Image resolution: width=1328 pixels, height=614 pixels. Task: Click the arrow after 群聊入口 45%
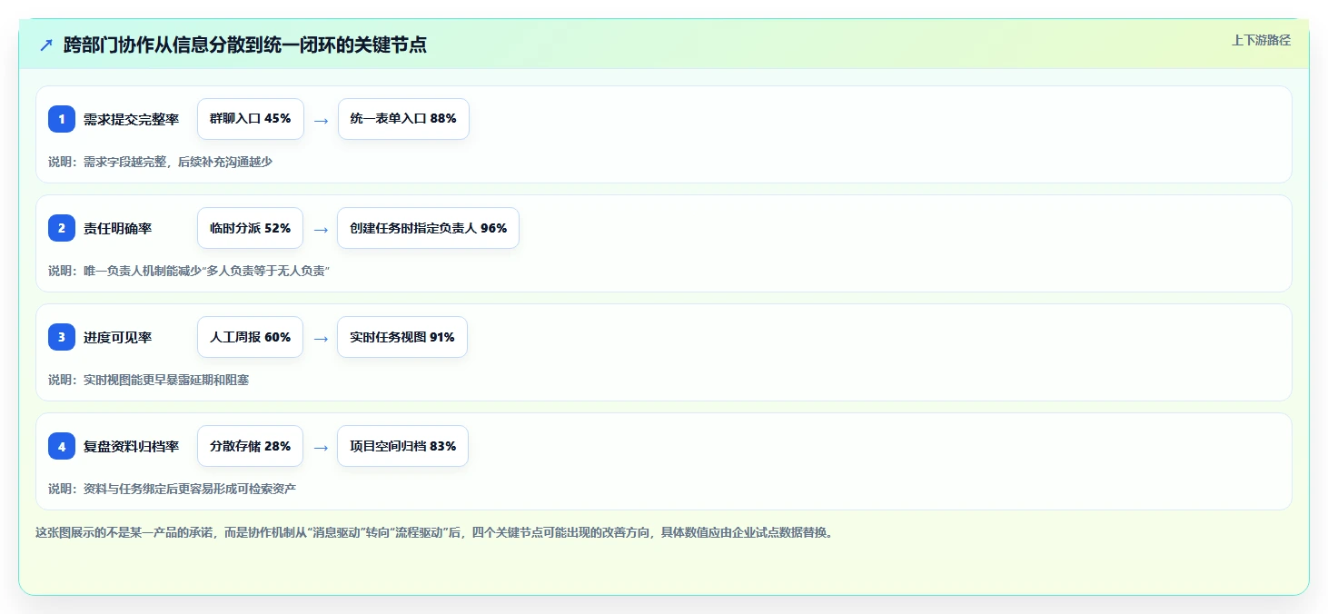coord(321,120)
